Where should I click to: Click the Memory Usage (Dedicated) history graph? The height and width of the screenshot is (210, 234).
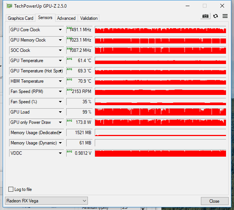[161, 133]
